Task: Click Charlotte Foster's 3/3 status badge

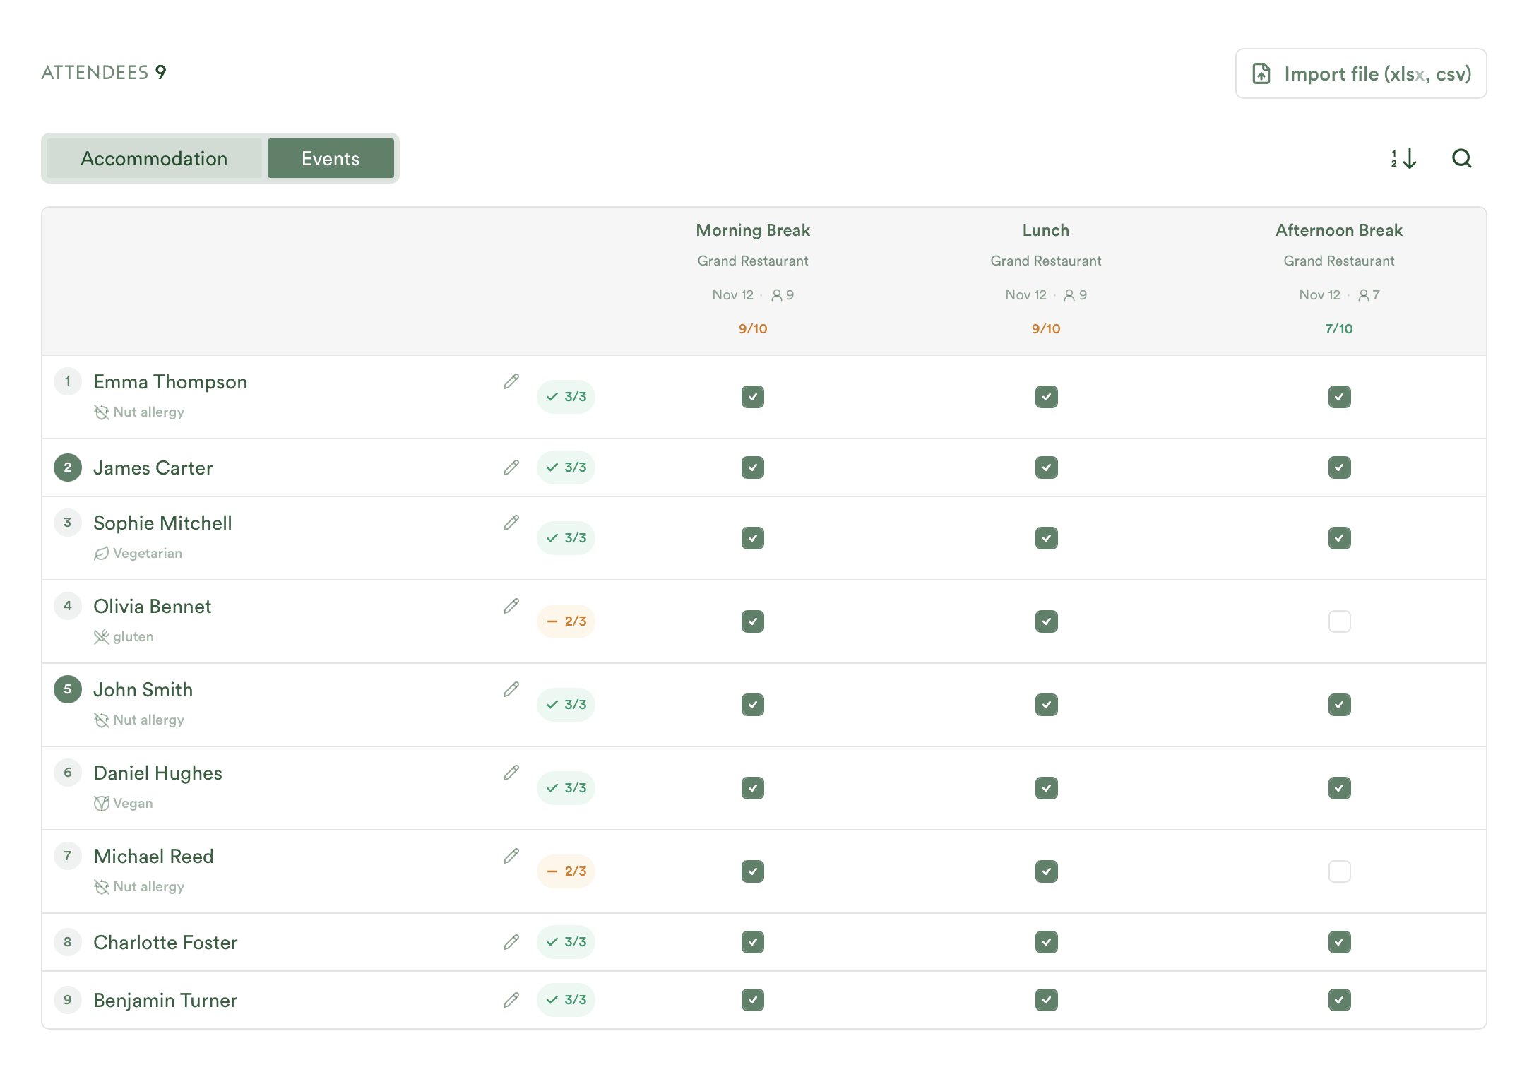Action: (x=566, y=942)
